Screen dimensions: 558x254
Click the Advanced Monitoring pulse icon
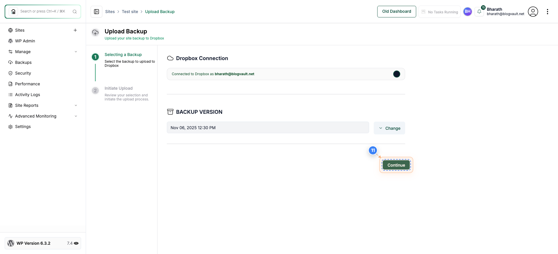click(x=10, y=116)
